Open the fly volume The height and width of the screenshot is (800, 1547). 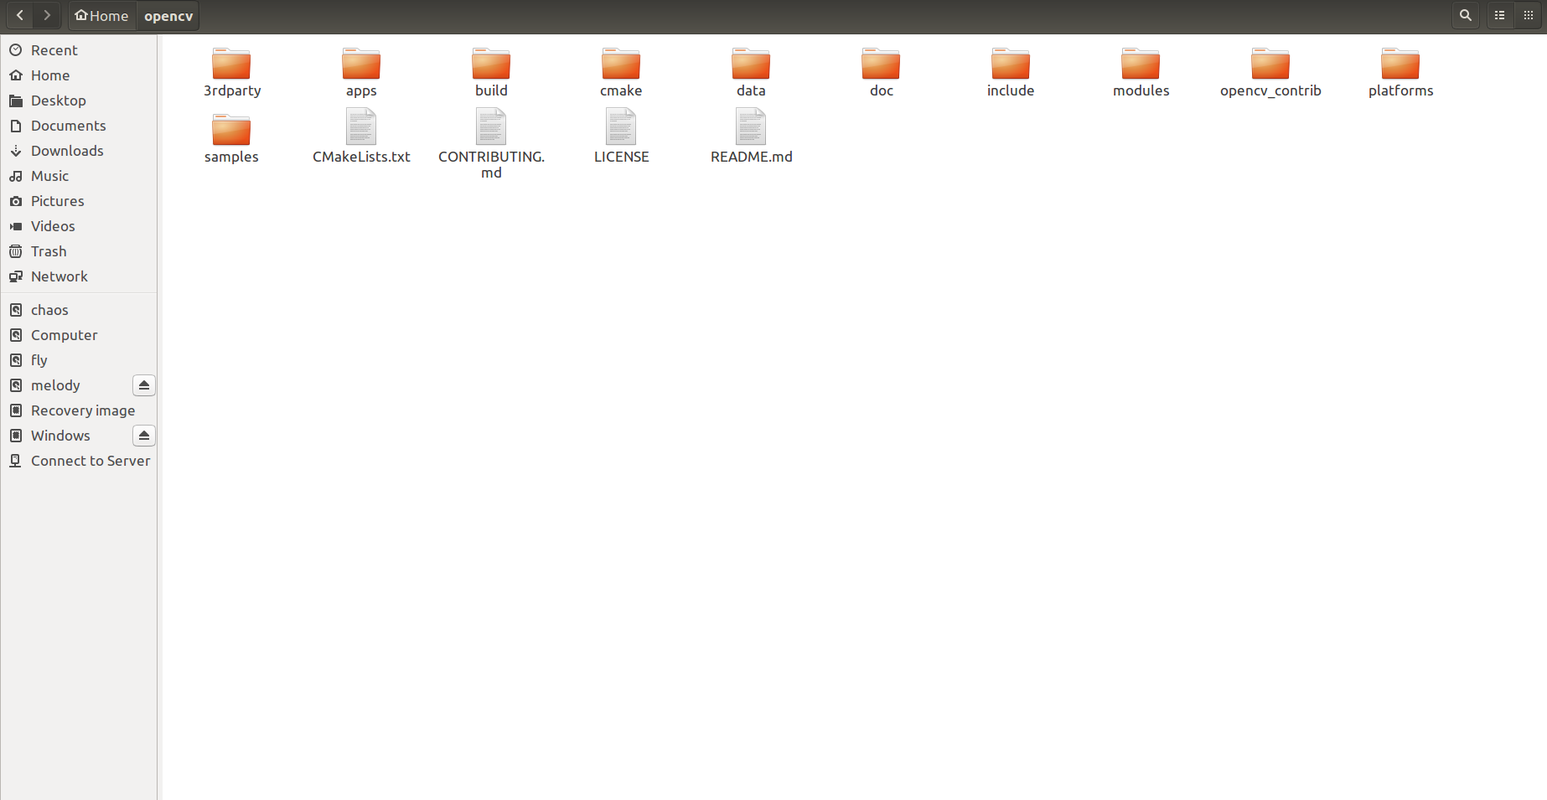pyautogui.click(x=79, y=360)
